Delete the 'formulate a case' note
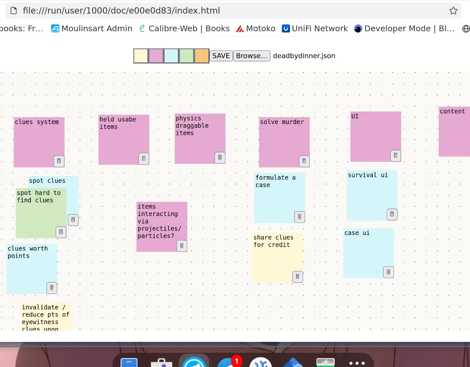 tap(299, 217)
